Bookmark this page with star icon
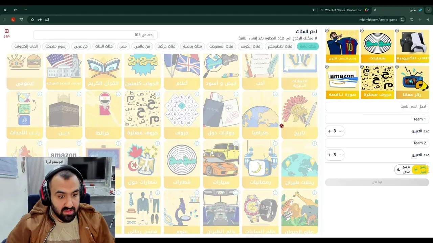433x243 pixels. pos(32,20)
